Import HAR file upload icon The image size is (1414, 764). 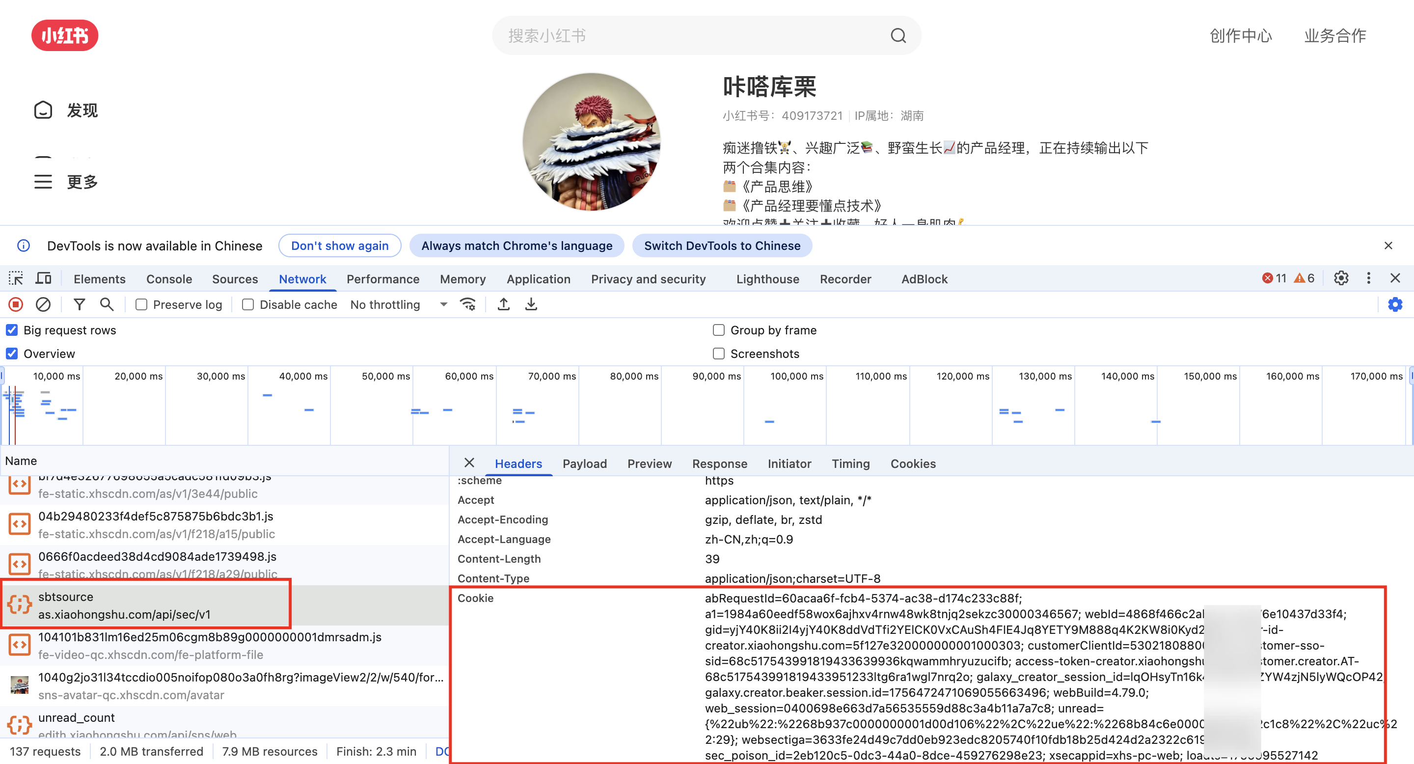coord(503,304)
